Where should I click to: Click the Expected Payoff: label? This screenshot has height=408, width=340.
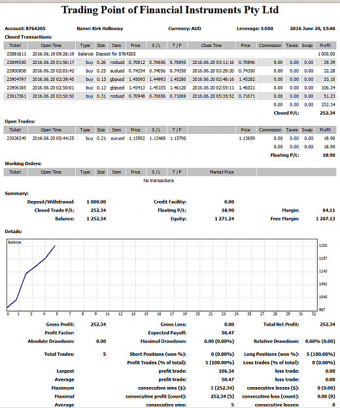pos(167,333)
